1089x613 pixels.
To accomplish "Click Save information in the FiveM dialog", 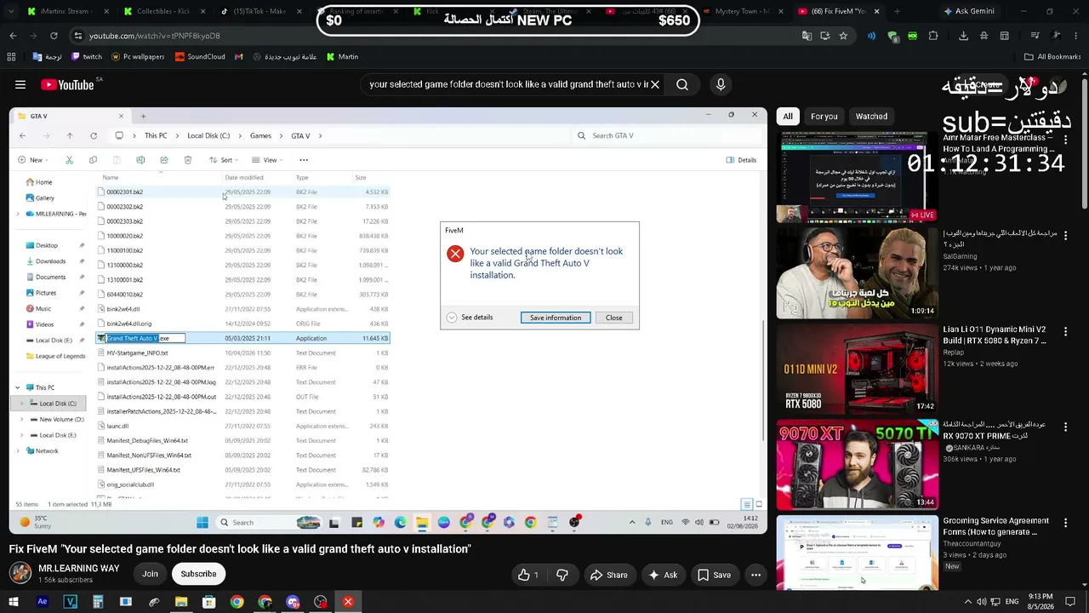I will pos(556,318).
